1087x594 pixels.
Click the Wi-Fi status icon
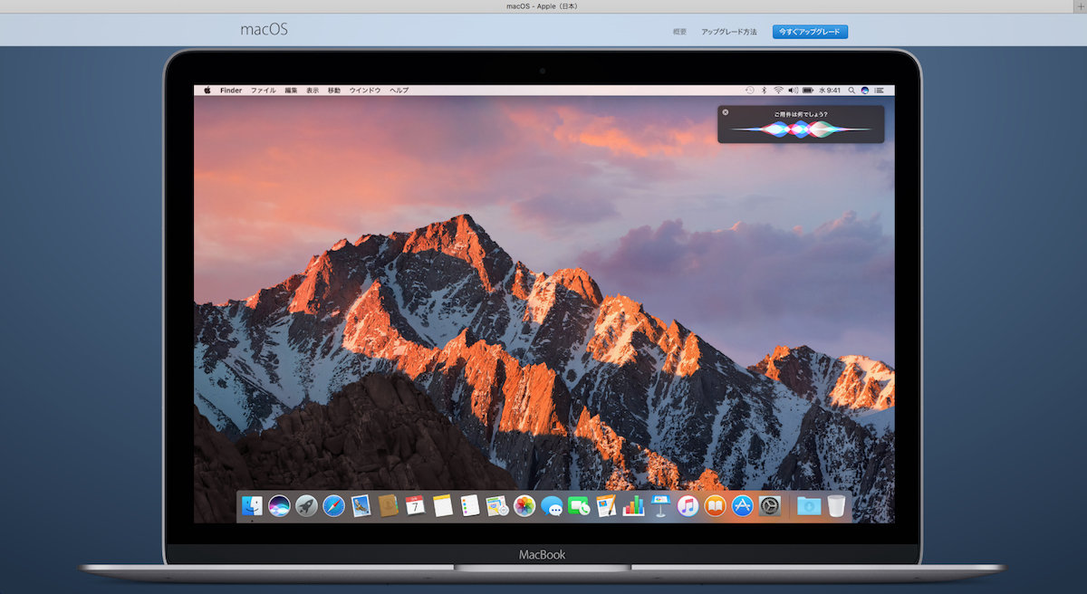click(778, 91)
